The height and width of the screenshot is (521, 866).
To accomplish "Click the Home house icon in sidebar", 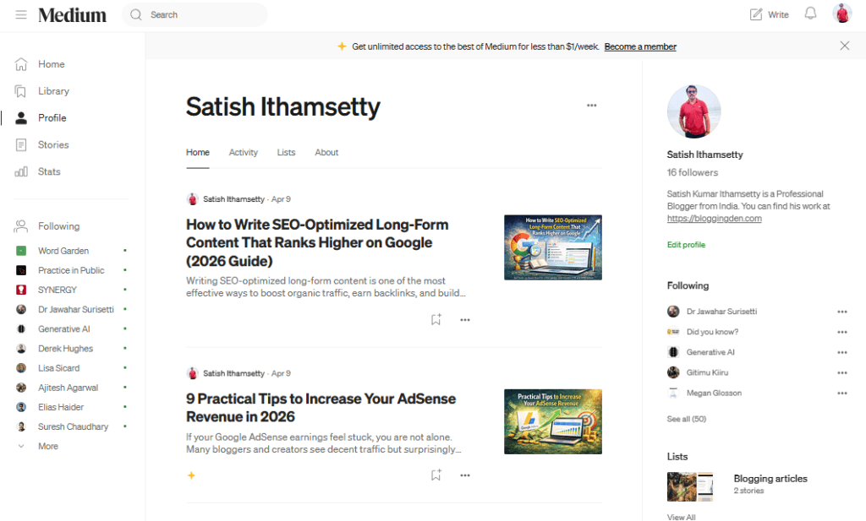I will [x=21, y=64].
